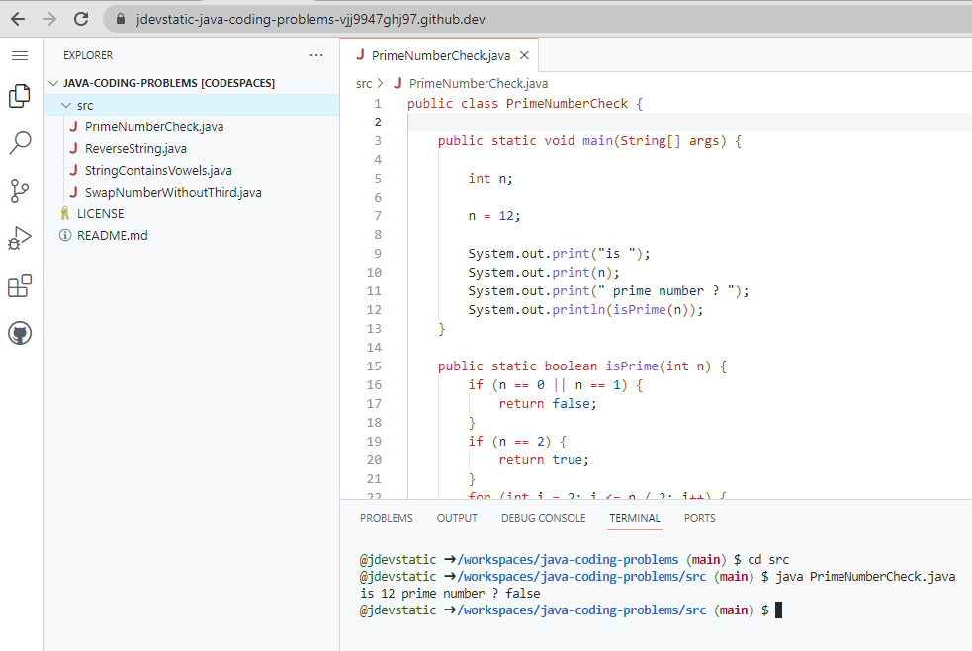Open the Explorer views ellipsis menu
Screen dimensions: 972x651
coord(316,55)
